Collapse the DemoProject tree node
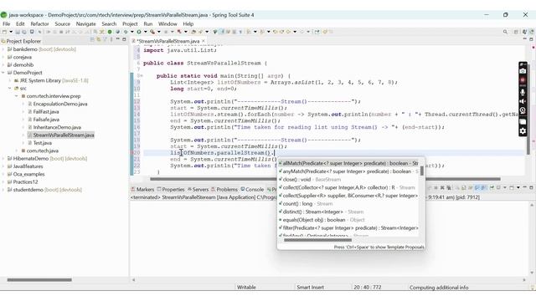The width and height of the screenshot is (536, 301). (x=3, y=73)
